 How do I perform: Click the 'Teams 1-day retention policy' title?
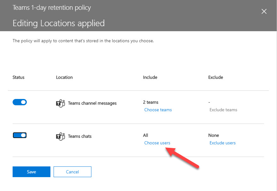[52, 8]
